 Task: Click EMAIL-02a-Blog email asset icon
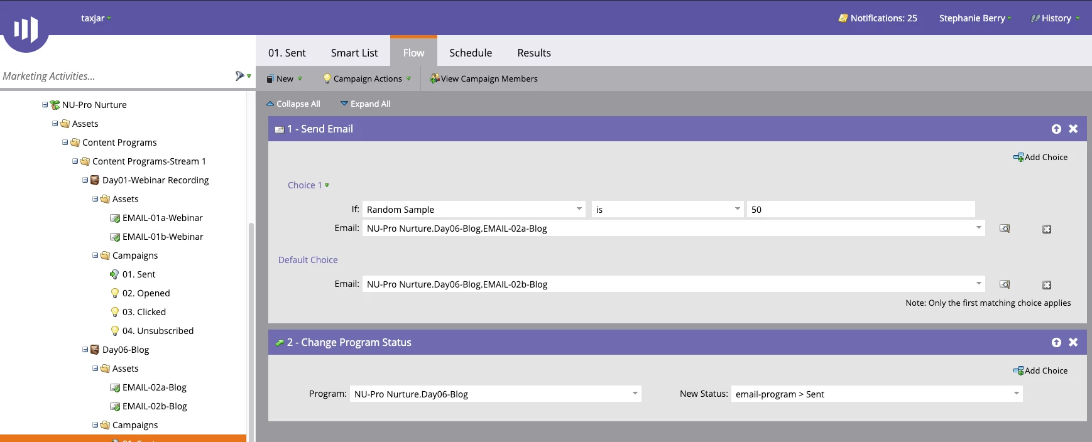[115, 387]
